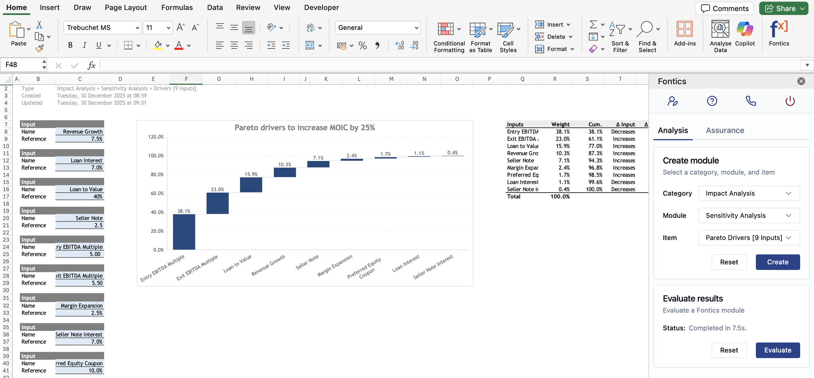Toggle bold formatting

[70, 45]
